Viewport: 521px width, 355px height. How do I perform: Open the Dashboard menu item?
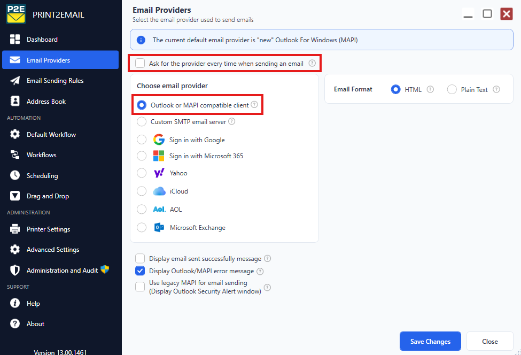(x=60, y=39)
